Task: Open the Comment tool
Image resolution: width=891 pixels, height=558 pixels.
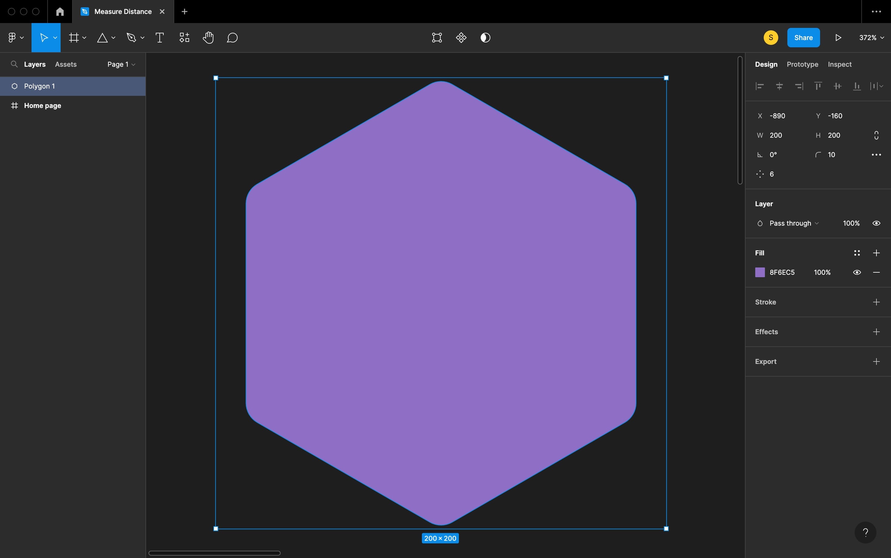Action: click(232, 37)
